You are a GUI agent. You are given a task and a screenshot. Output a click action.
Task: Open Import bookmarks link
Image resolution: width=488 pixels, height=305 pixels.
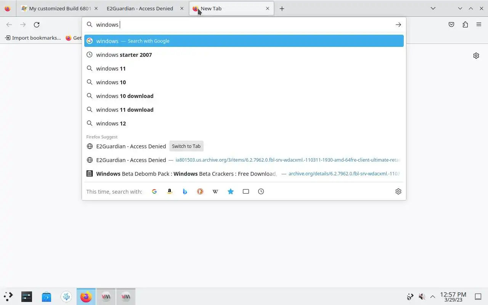(x=33, y=38)
